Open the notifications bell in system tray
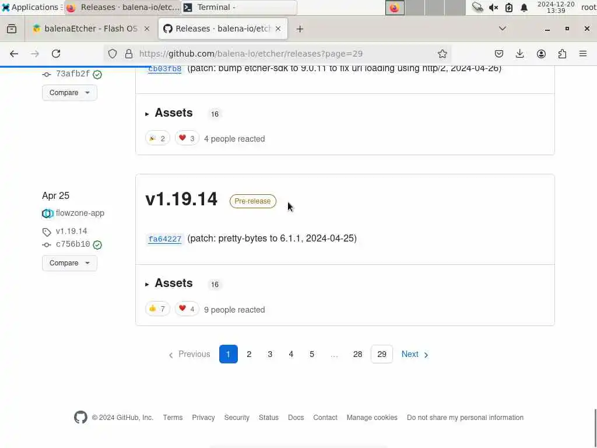Screen dimensions: 597x448 [x=524, y=7]
